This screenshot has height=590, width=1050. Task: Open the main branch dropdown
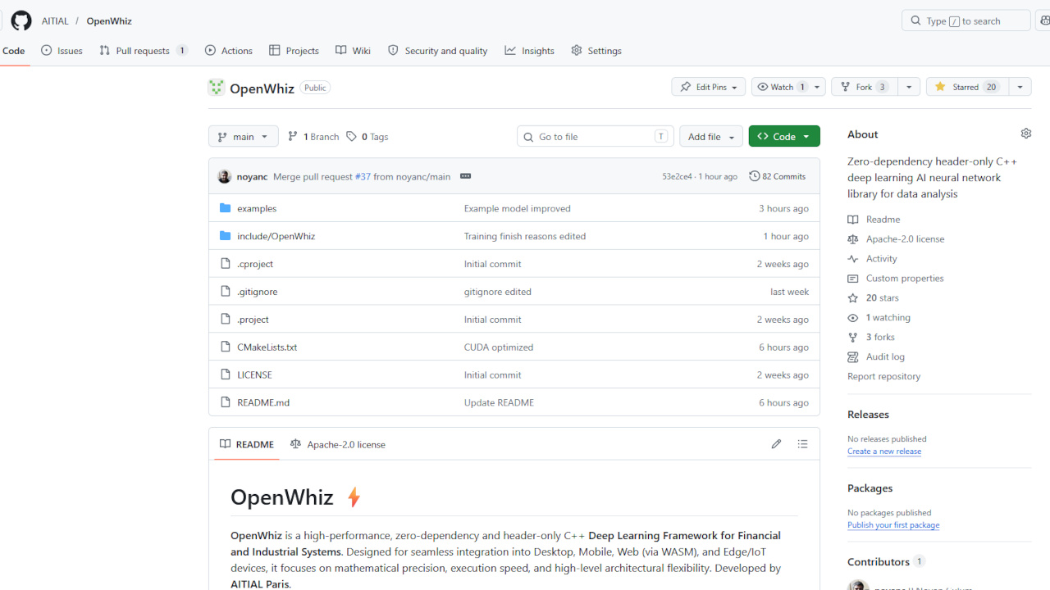click(243, 136)
